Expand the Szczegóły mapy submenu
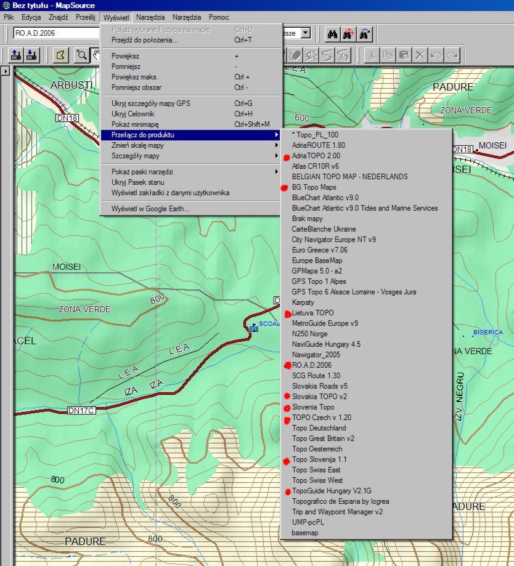This screenshot has height=566, width=514. [190, 156]
